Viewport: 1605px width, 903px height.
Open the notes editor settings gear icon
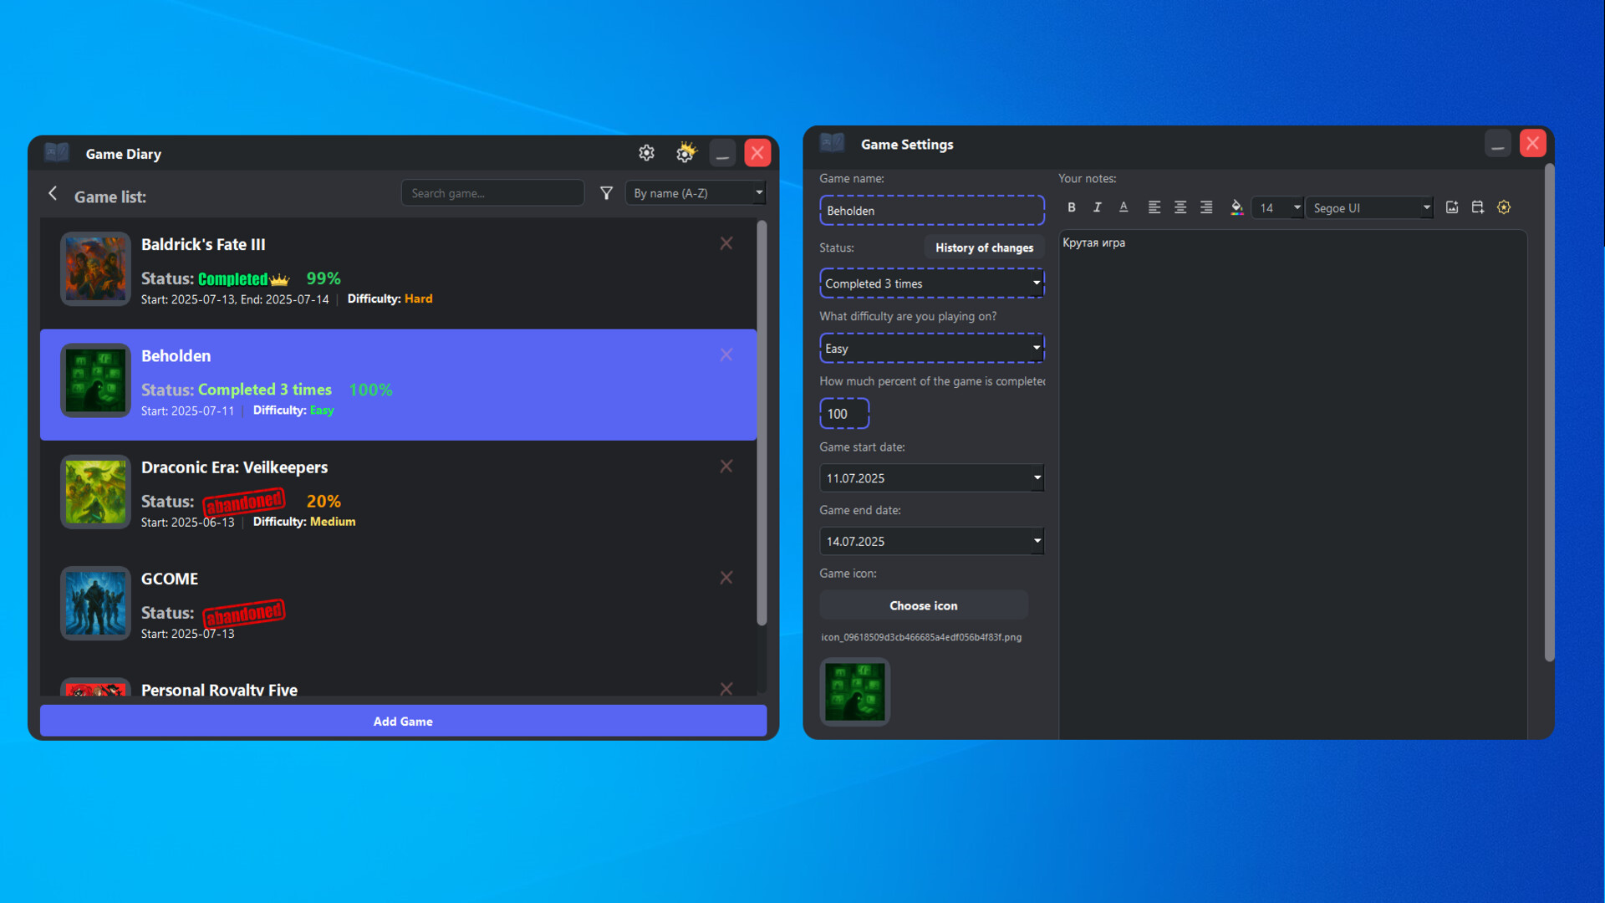(1505, 207)
